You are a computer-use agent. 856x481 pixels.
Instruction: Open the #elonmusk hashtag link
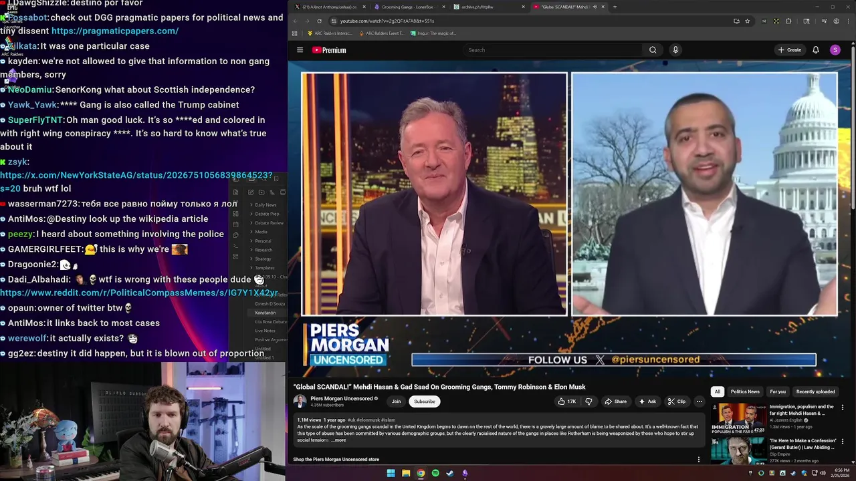coord(367,420)
